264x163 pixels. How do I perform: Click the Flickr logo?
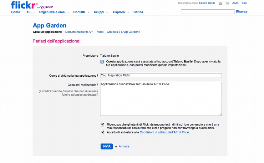click(24, 5)
